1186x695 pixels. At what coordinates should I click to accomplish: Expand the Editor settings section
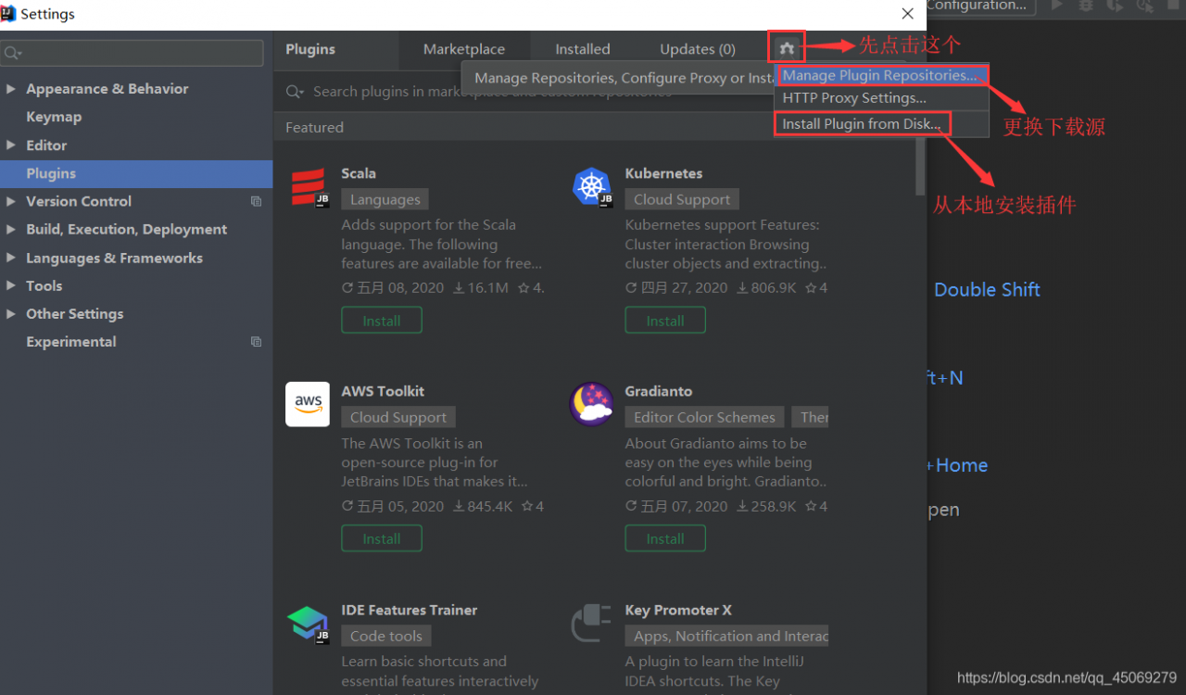pyautogui.click(x=10, y=145)
